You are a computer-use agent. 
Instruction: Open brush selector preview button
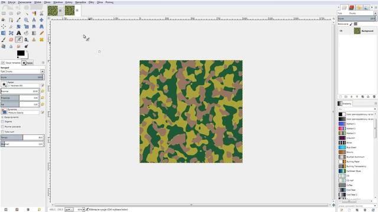4,84
